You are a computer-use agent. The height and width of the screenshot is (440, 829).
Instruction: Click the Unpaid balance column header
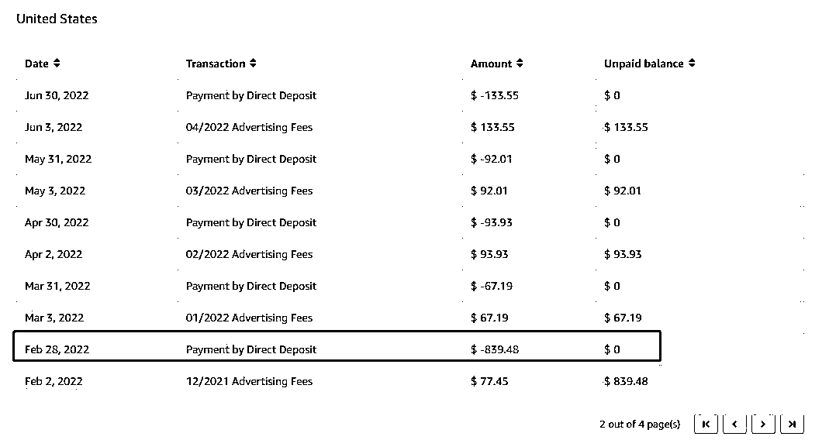tap(644, 64)
